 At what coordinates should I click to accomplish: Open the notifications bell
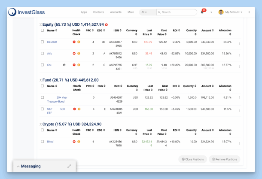click(202, 12)
